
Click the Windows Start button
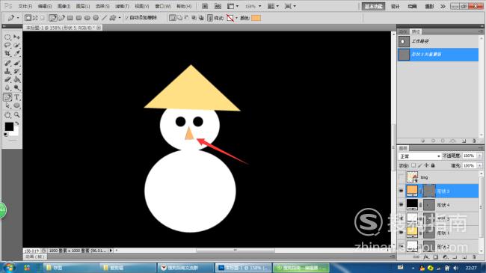pyautogui.click(x=8, y=268)
